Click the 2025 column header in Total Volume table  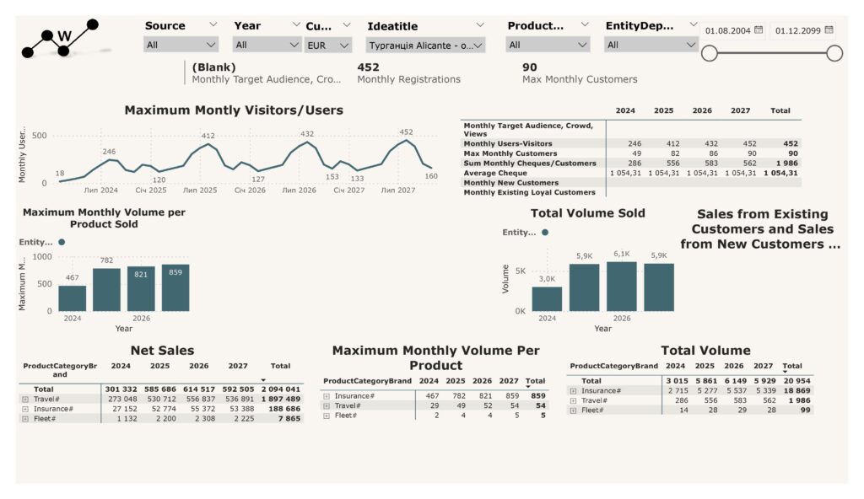coord(705,367)
